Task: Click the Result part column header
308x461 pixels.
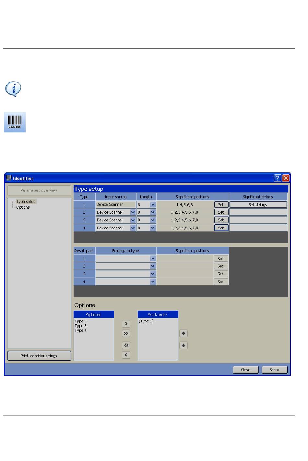Action: click(x=84, y=251)
